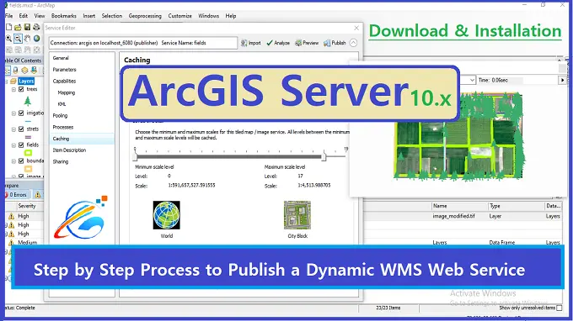Click the Connection and Service Name field
573x321 pixels.
click(143, 43)
